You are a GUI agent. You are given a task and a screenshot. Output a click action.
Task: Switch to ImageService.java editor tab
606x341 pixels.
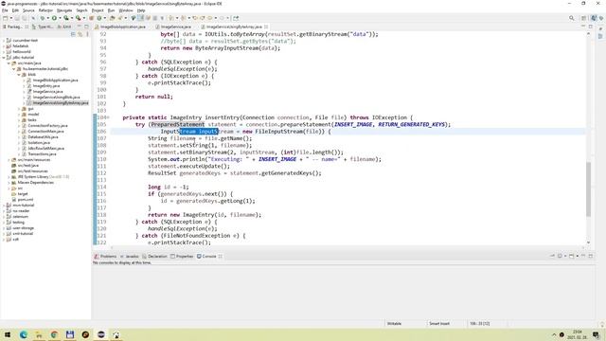tap(173, 27)
